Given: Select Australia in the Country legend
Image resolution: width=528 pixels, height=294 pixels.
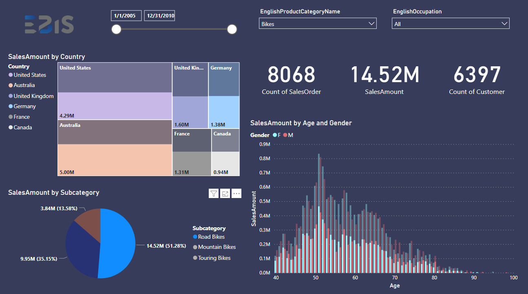Looking at the screenshot, I should coord(22,85).
